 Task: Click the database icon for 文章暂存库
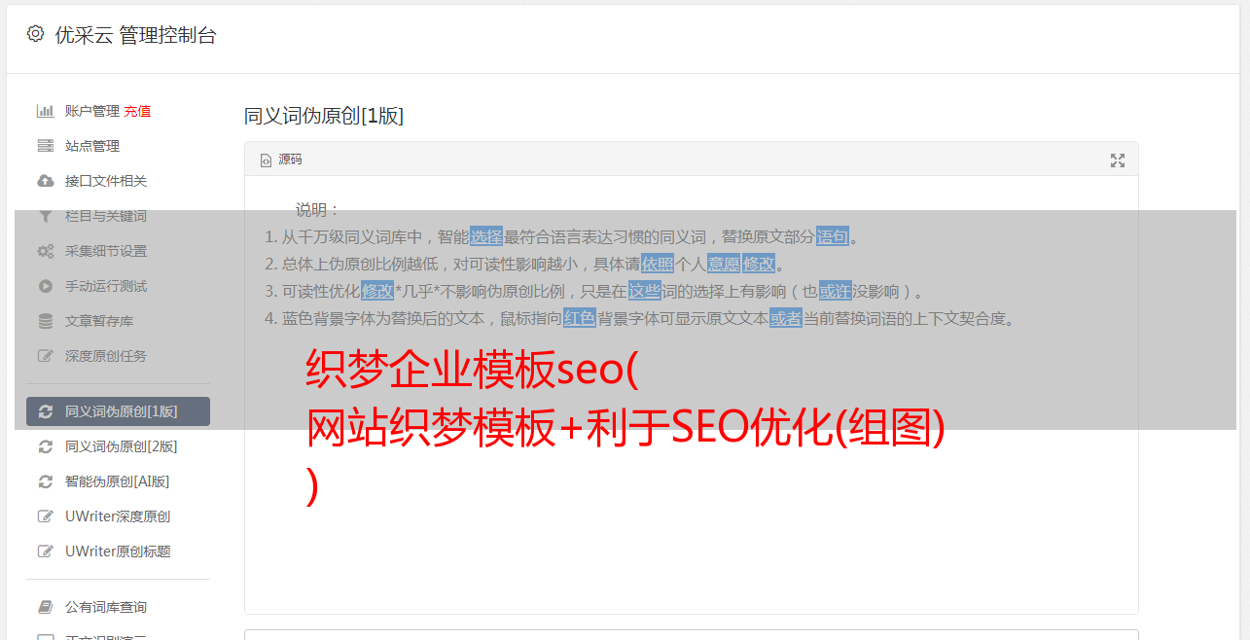coord(45,321)
